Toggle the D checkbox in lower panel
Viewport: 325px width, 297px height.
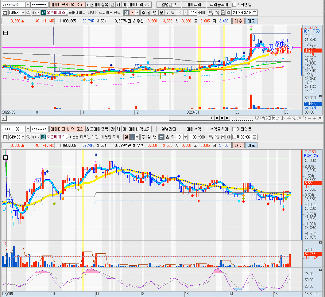point(234,137)
